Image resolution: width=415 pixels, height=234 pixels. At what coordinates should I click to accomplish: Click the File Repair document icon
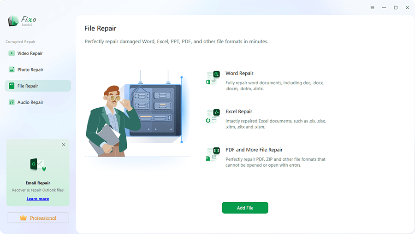(x=12, y=86)
